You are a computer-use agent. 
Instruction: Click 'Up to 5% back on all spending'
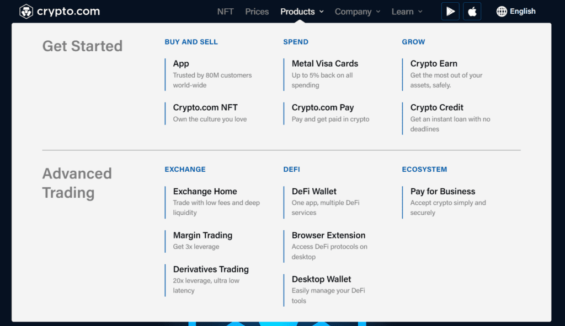coord(322,80)
